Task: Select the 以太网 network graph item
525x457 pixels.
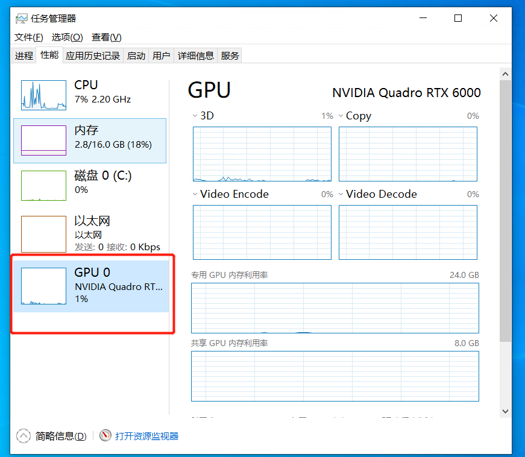Action: pos(43,234)
